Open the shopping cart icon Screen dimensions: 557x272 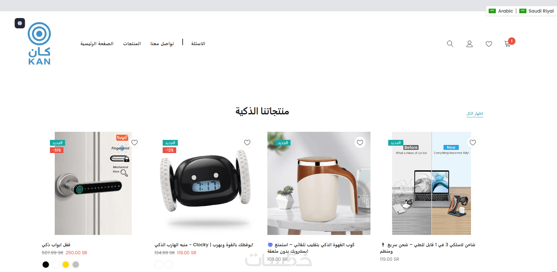click(x=508, y=44)
